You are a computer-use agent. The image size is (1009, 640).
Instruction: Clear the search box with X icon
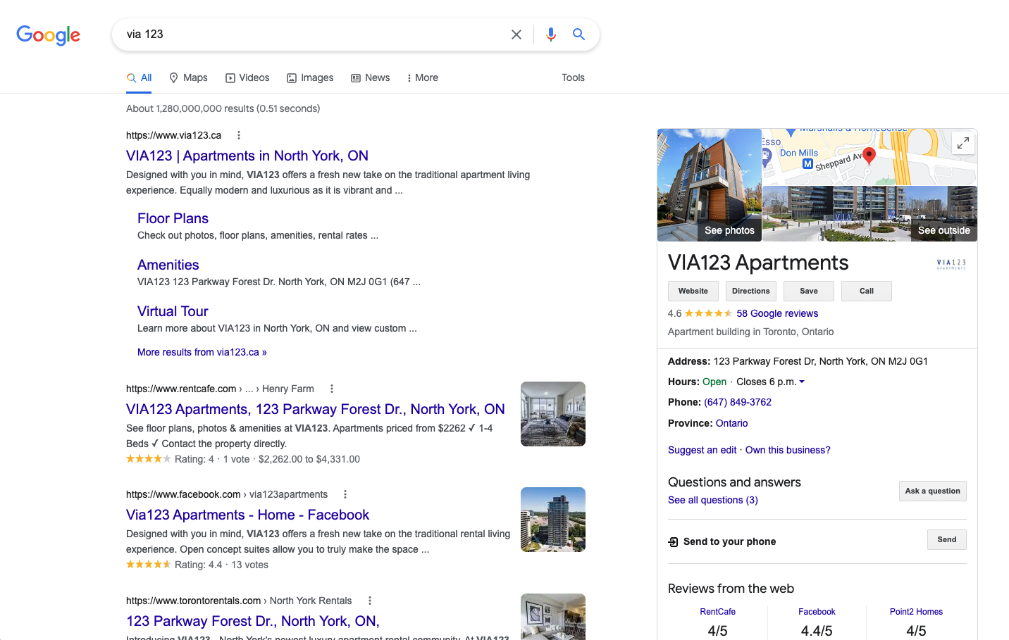coord(516,34)
